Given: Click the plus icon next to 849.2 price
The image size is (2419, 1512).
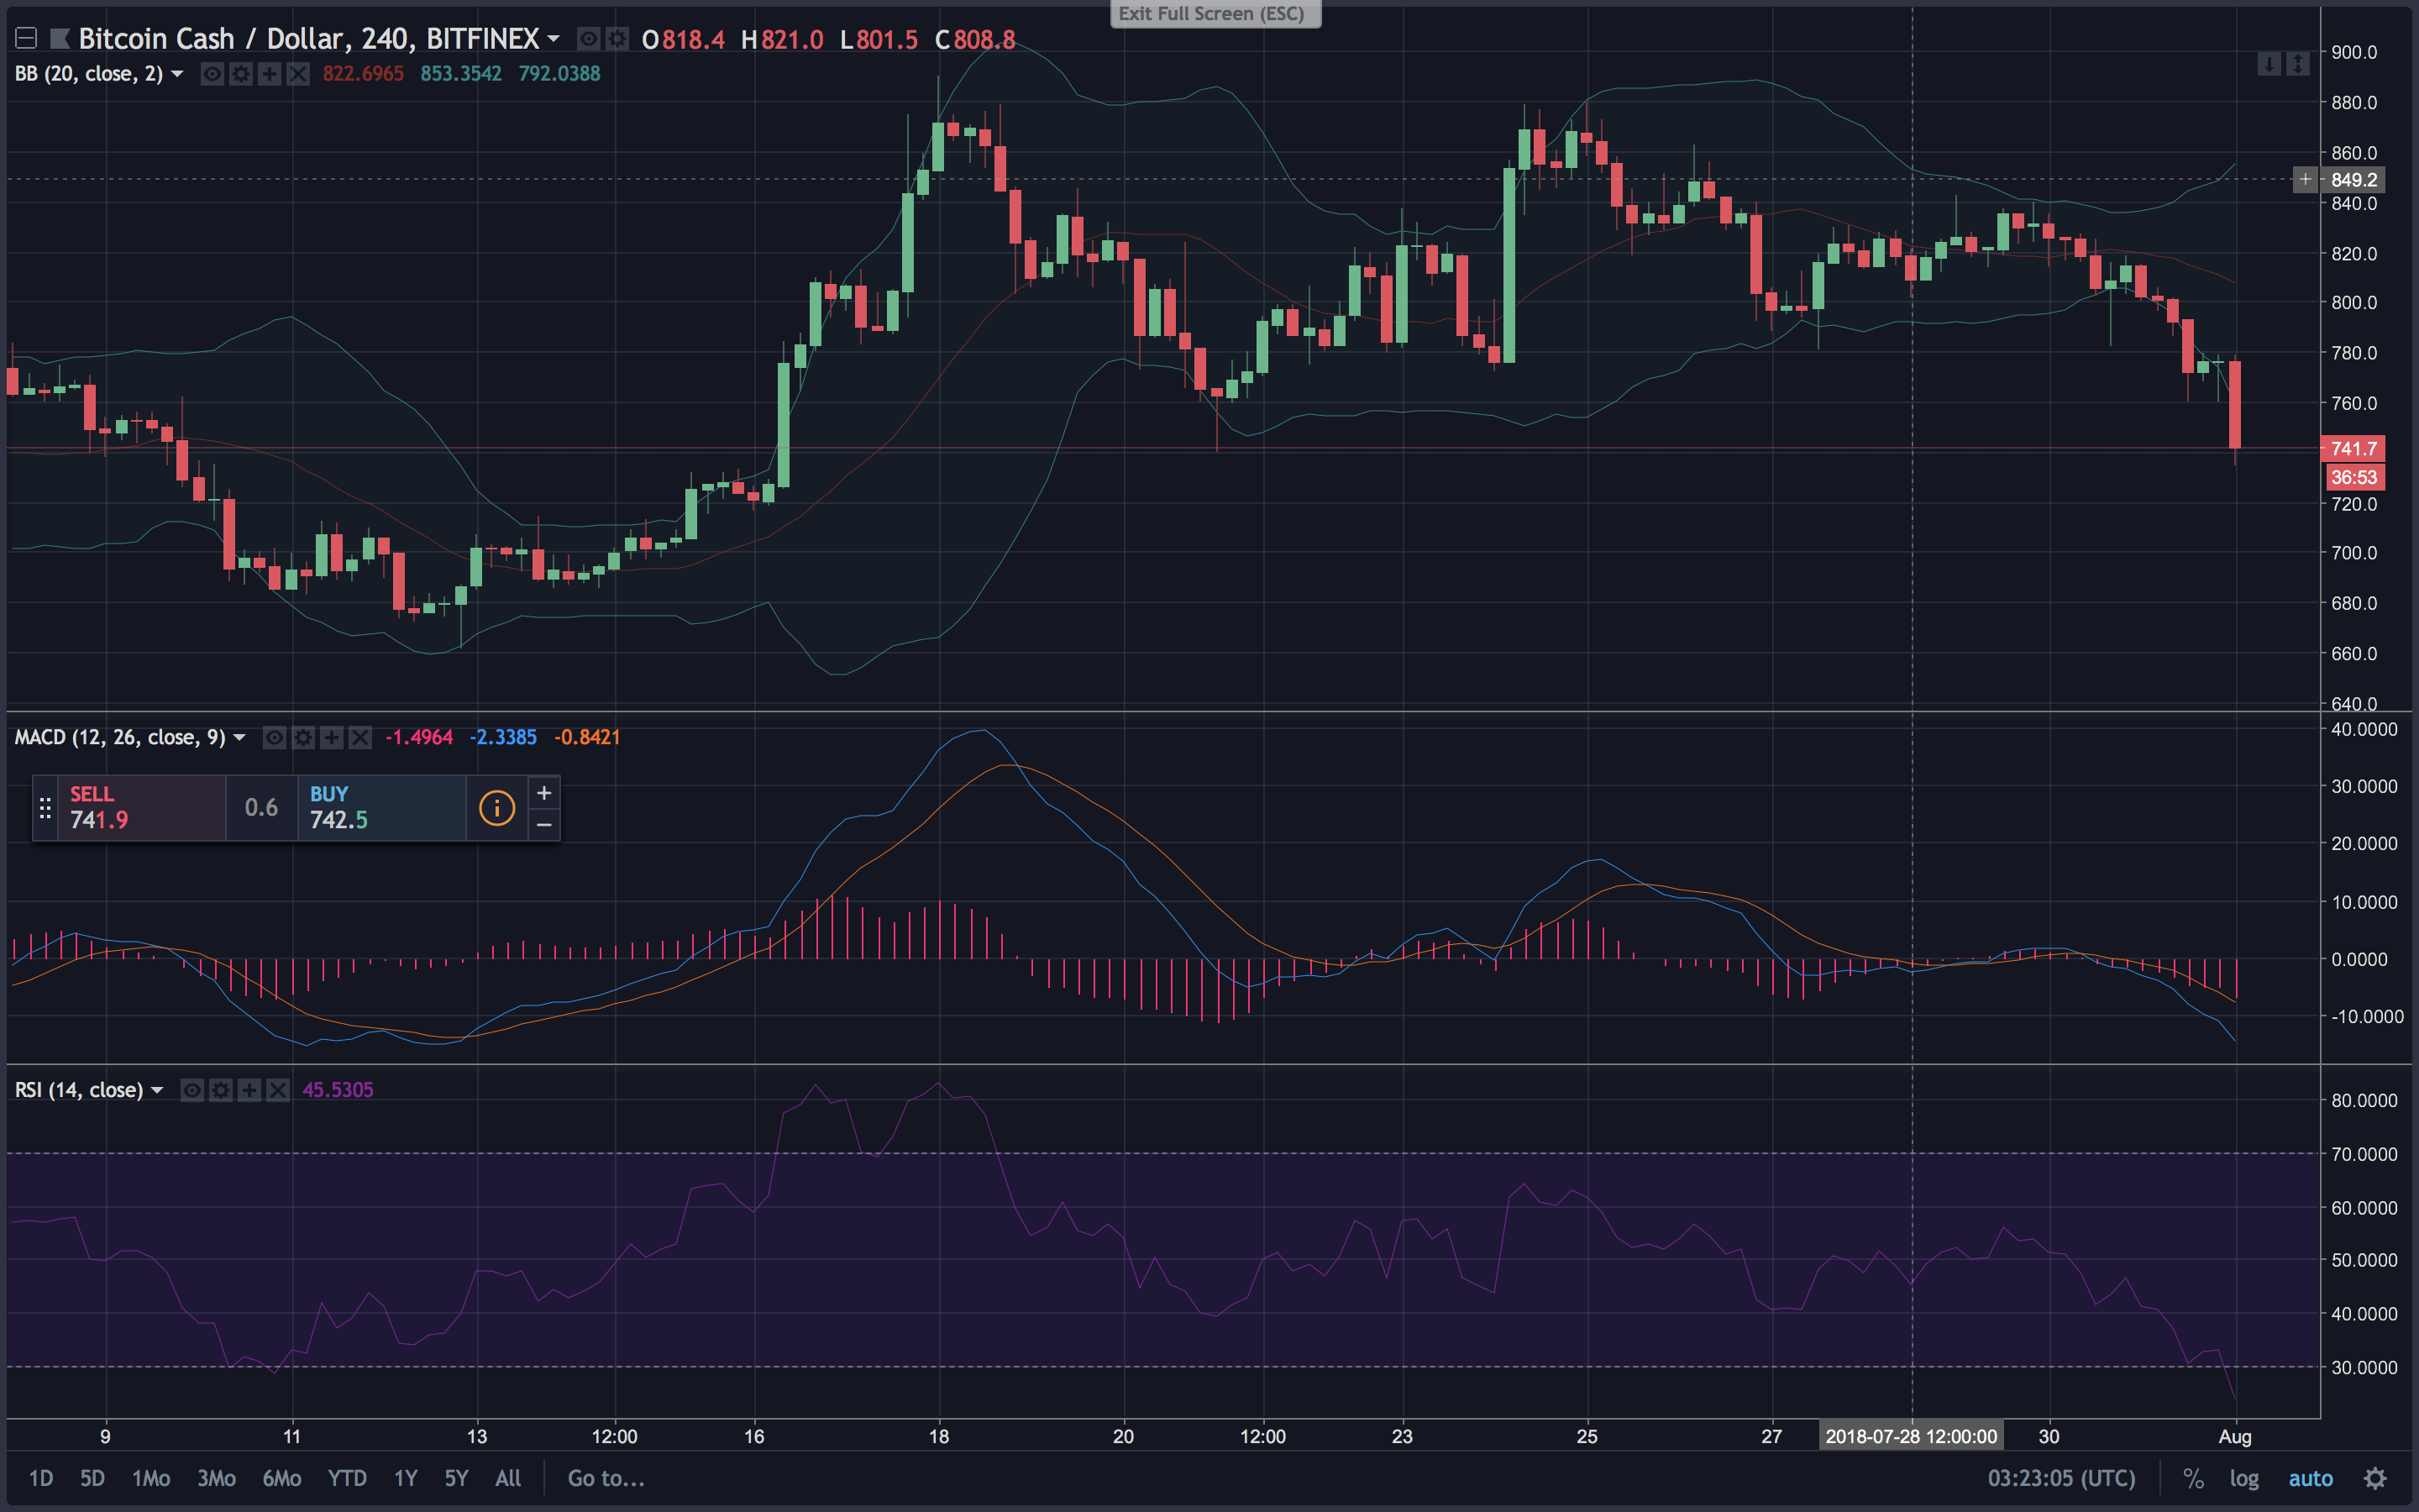Looking at the screenshot, I should (x=2305, y=180).
